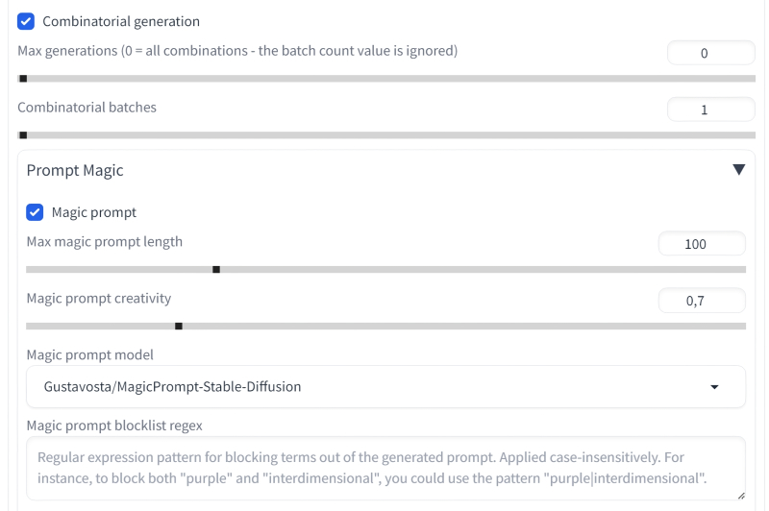The image size is (769, 511).
Task: Click the Max magic prompt length slider handle
Action: [216, 270]
